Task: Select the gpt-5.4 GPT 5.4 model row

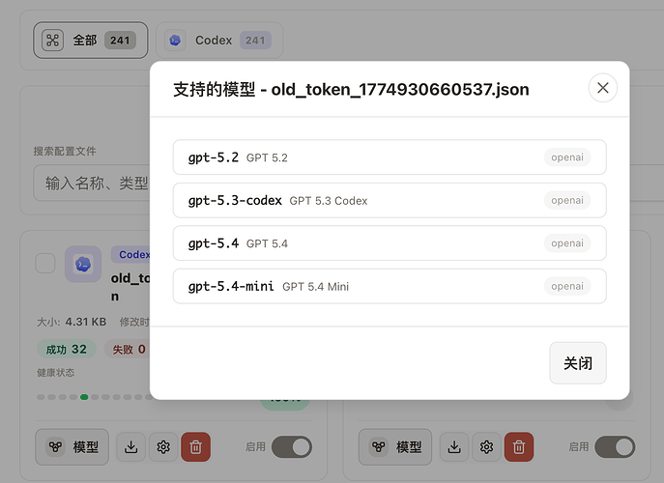Action: (x=390, y=243)
